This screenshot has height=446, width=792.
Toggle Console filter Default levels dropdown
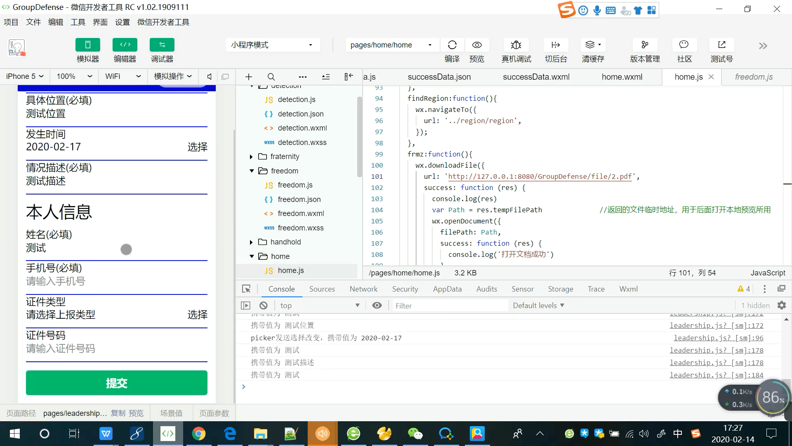click(539, 306)
